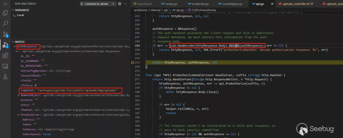Open the Testing flask icon
The height and width of the screenshot is (138, 343).
point(5,77)
